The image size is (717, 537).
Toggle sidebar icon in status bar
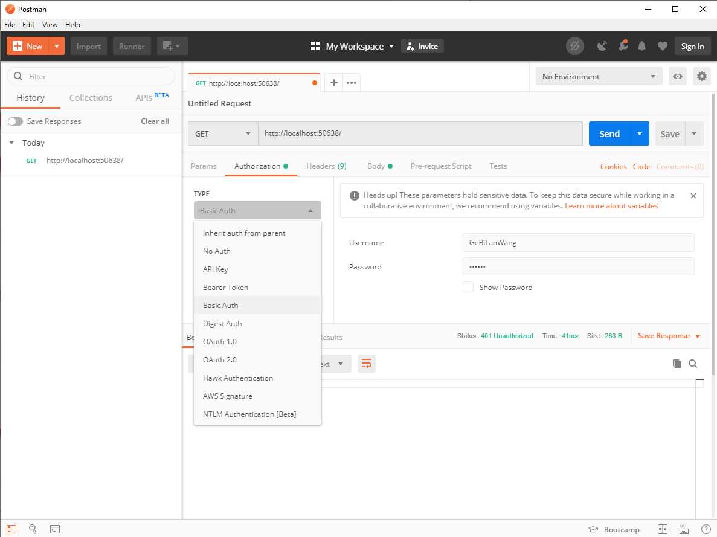pyautogui.click(x=11, y=529)
